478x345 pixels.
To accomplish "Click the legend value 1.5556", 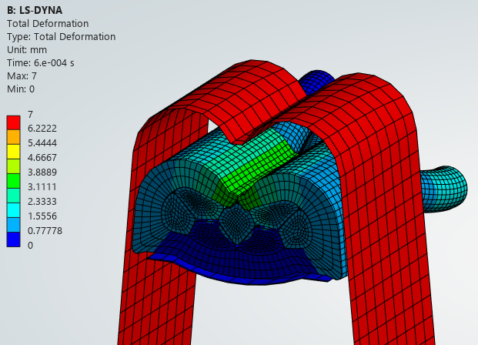I will coord(42,216).
